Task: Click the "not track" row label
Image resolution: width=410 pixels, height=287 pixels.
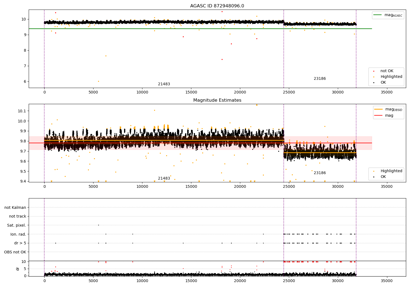Action: (x=17, y=216)
